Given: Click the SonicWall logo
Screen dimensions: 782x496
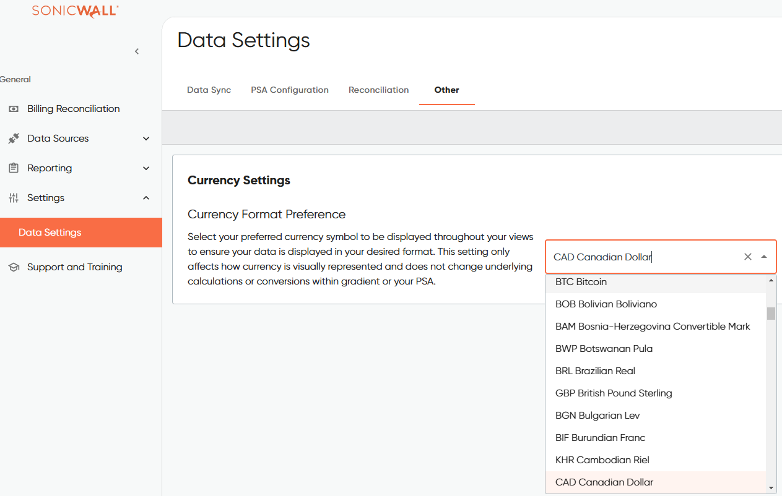Looking at the screenshot, I should tap(76, 11).
